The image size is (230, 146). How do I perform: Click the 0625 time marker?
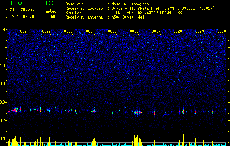112,31
